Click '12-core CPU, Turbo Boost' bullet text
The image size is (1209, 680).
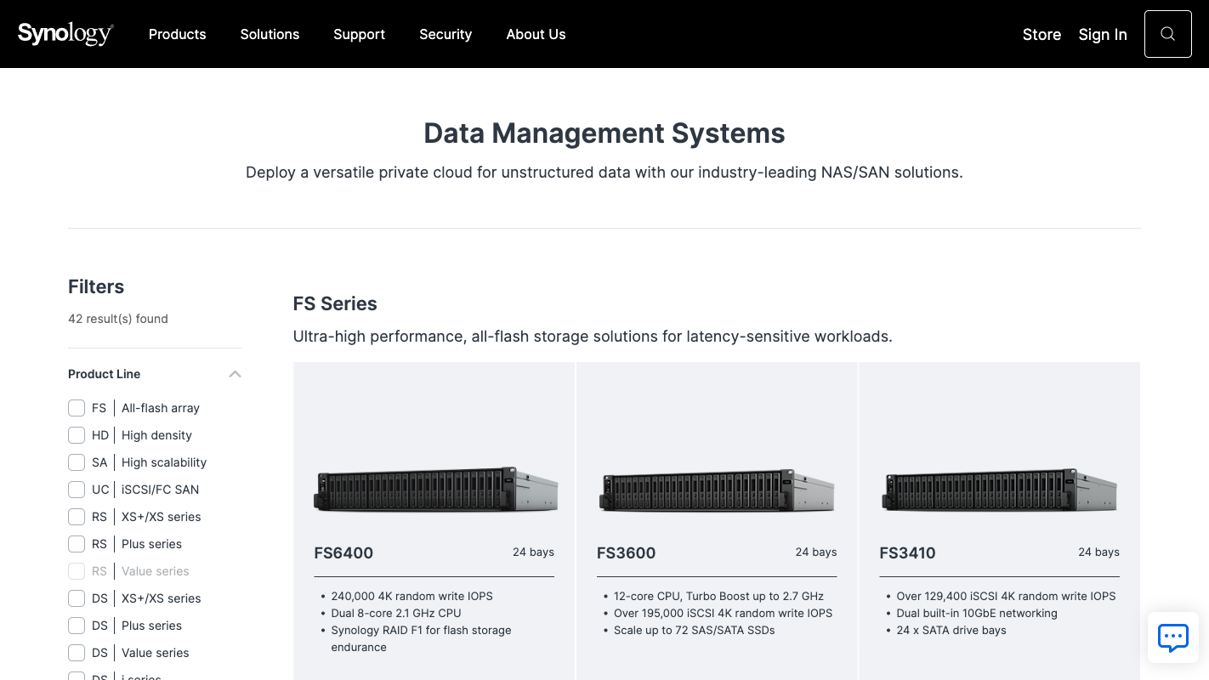click(718, 596)
